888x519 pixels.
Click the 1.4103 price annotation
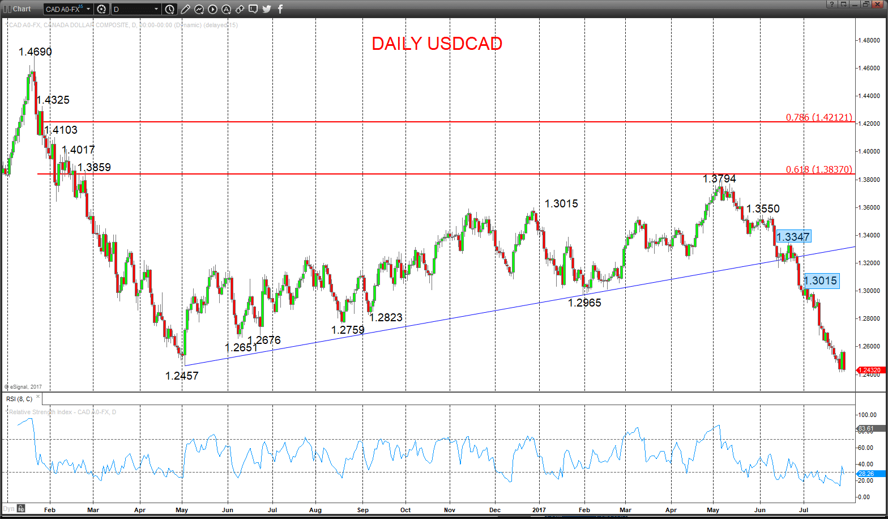[x=61, y=130]
